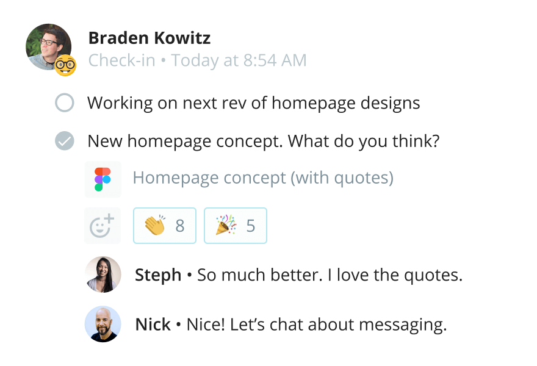Click Steph's profile photo
The height and width of the screenshot is (366, 537).
[103, 275]
